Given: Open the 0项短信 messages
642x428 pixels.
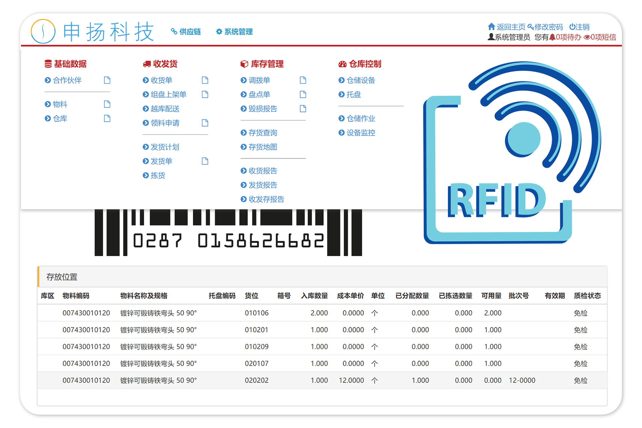Looking at the screenshot, I should [600, 37].
